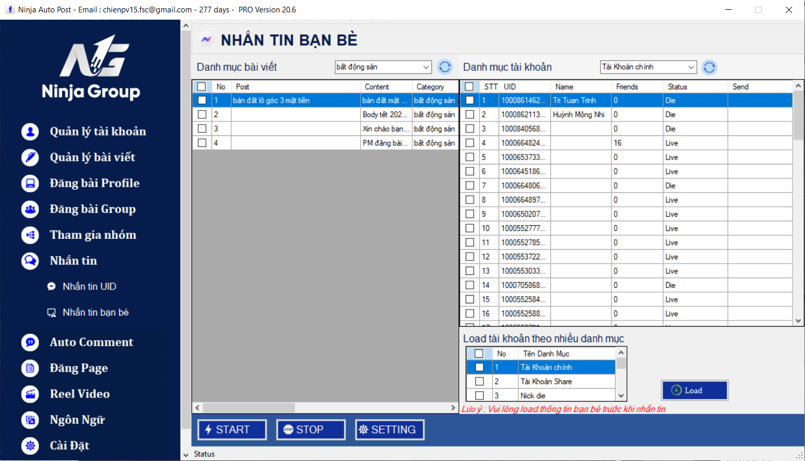Click the Reel Video clapper icon
The image size is (805, 461).
point(30,394)
